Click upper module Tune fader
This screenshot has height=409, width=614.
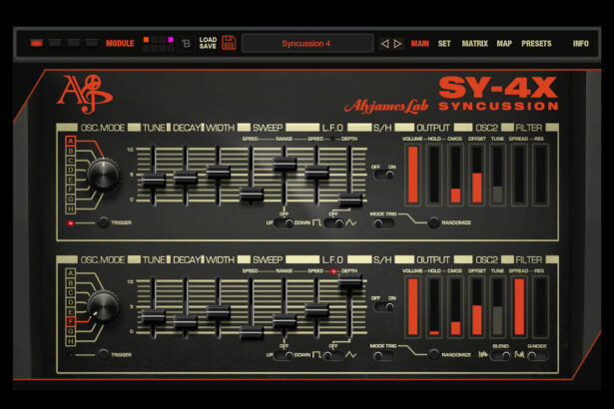(154, 180)
